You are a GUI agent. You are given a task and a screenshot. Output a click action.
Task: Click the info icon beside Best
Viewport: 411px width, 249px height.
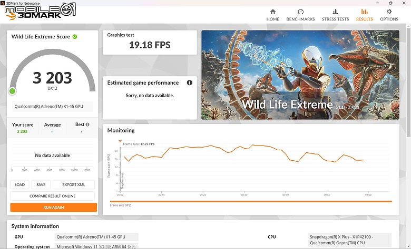tap(87, 124)
